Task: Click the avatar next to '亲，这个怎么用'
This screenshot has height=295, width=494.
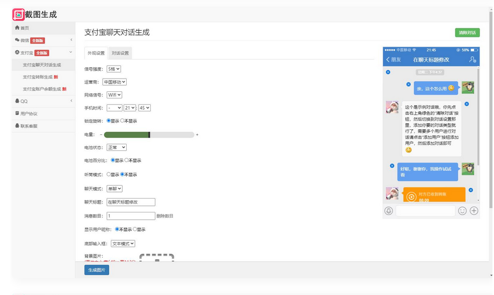Action: [x=468, y=87]
